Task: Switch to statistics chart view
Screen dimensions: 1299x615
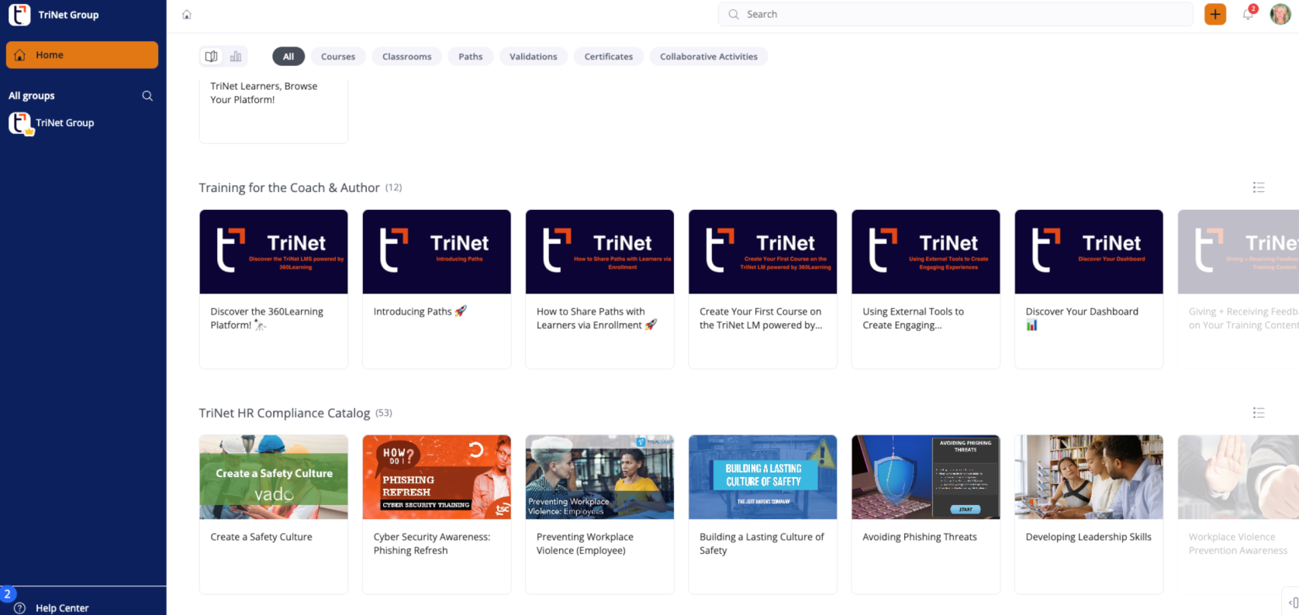Action: [236, 57]
